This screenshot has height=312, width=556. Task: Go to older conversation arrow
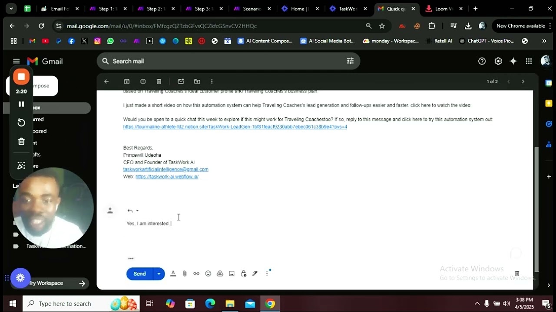coord(523,81)
